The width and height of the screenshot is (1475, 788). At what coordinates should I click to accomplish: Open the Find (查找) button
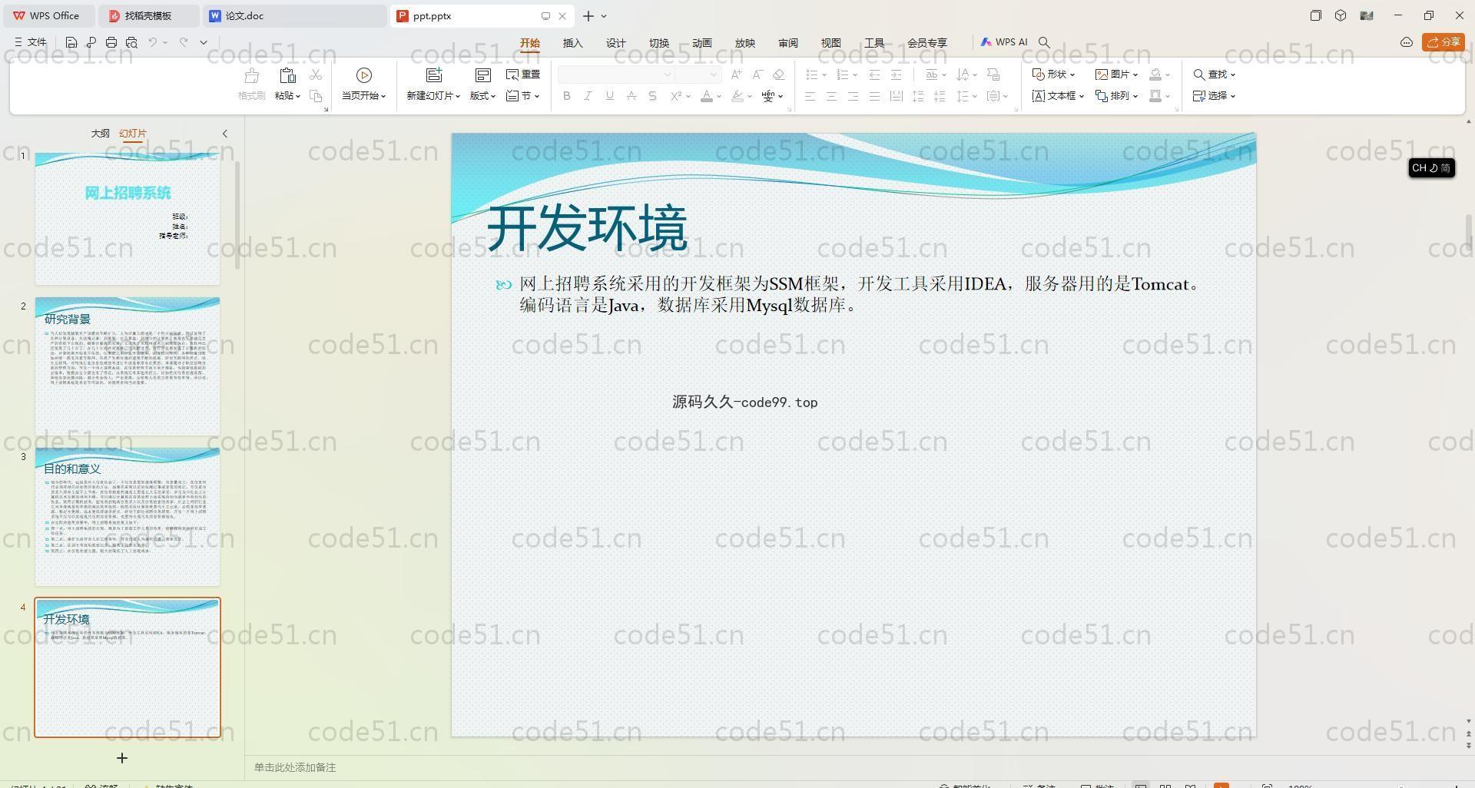(x=1214, y=74)
